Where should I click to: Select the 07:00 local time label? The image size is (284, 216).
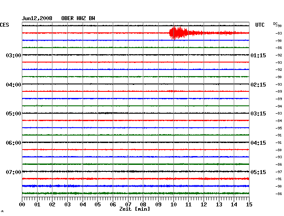click(14, 172)
